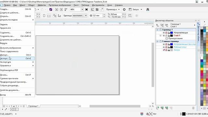Viewport: 208px width, 117px height.
Task: Toggle the show guidelines icon
Action: [102, 9]
